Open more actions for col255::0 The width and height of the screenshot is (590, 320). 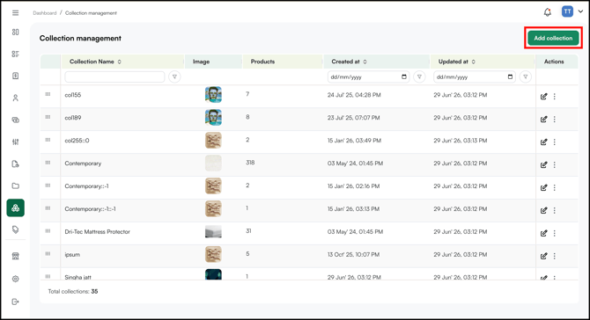(x=554, y=142)
